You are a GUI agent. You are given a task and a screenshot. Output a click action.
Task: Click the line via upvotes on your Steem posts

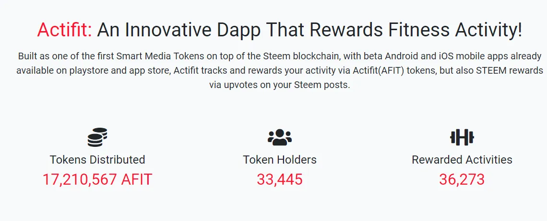coord(279,85)
